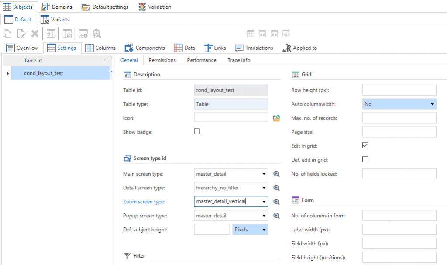
Task: Switch to the Permissions tab
Action: [x=162, y=60]
